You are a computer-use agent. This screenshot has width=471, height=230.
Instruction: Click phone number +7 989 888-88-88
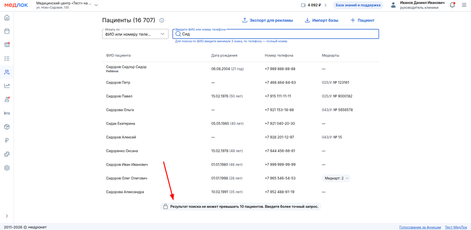[x=280, y=69]
